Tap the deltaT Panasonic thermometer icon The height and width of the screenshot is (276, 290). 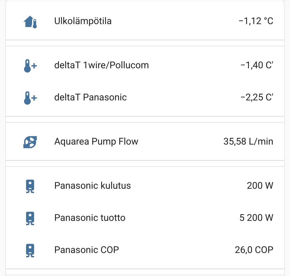tap(30, 98)
